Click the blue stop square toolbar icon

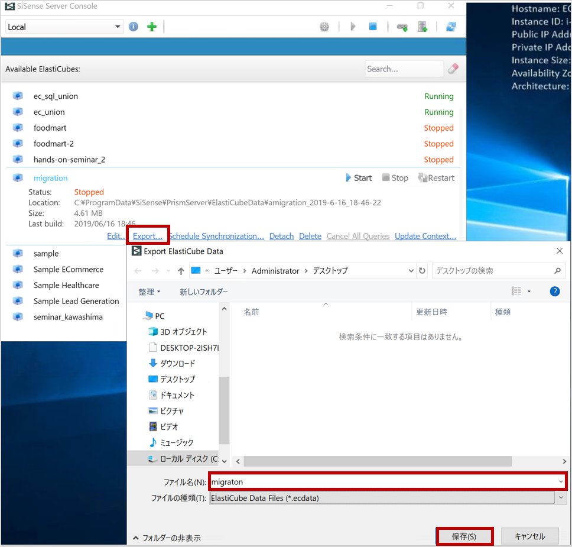click(373, 27)
